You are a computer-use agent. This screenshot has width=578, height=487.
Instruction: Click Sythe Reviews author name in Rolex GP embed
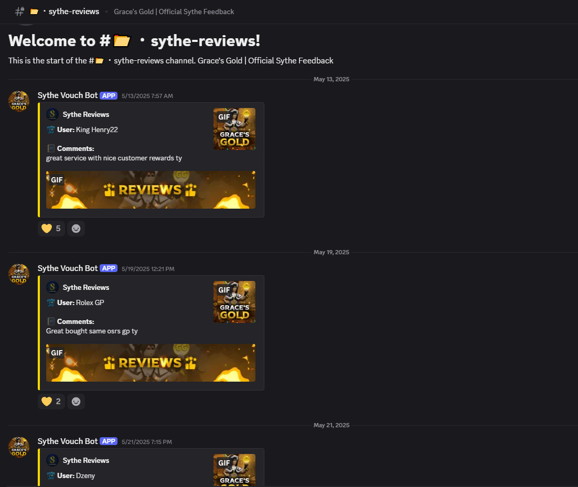pyautogui.click(x=86, y=287)
